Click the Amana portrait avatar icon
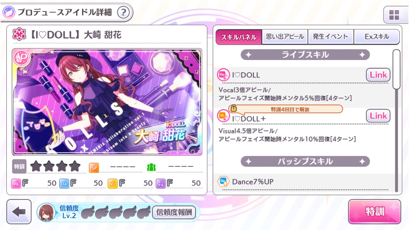This screenshot has height=230, width=409. (46, 212)
